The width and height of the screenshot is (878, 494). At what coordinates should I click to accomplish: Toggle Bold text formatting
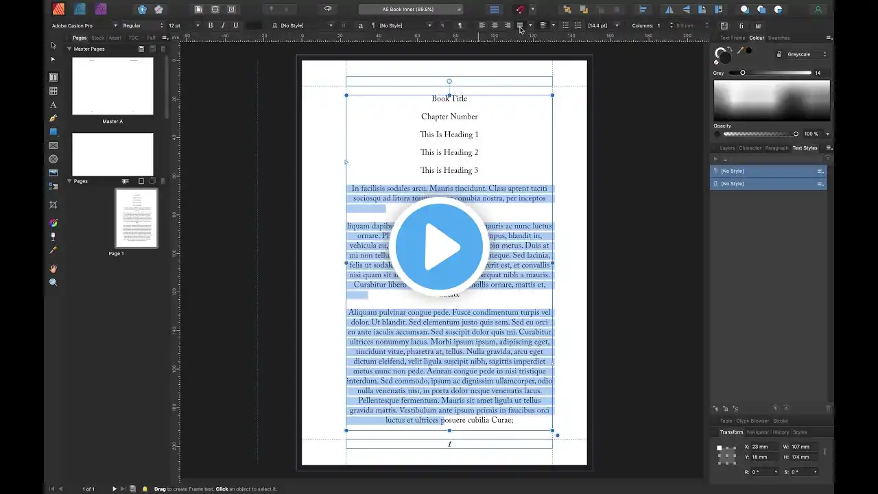(210, 25)
